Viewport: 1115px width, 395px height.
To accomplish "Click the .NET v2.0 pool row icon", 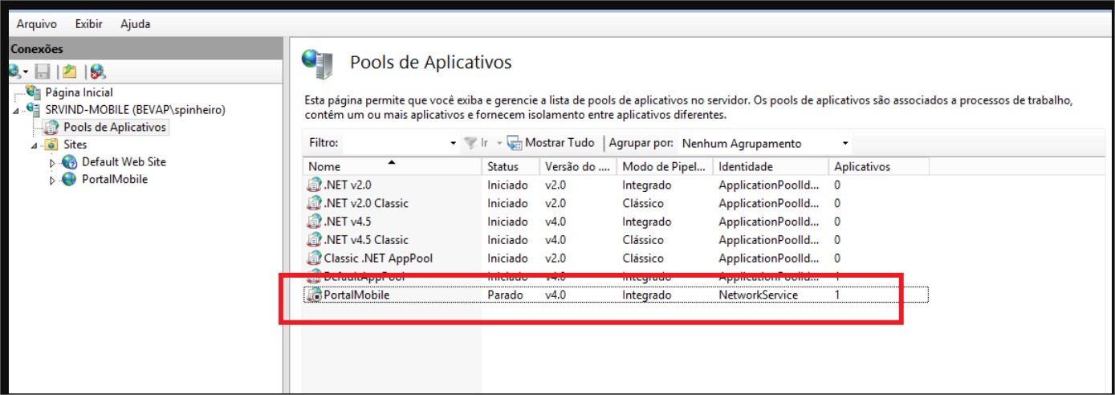I will point(314,185).
